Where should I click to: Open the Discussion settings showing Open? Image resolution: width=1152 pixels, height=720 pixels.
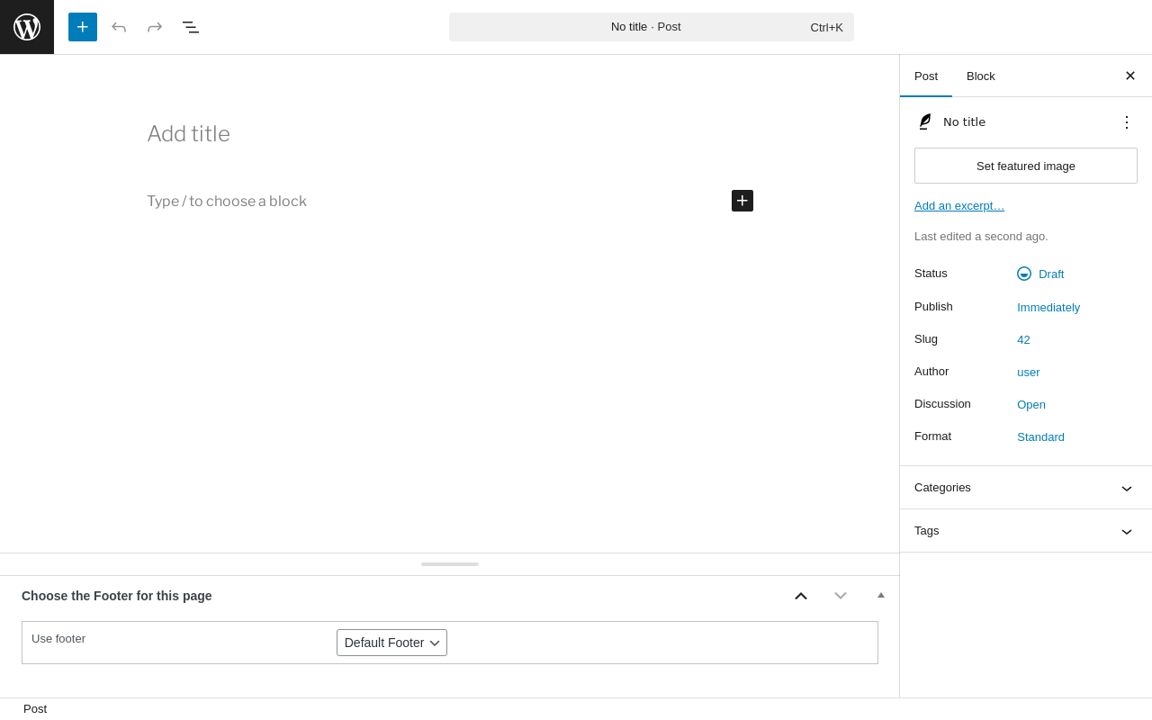point(1031,404)
